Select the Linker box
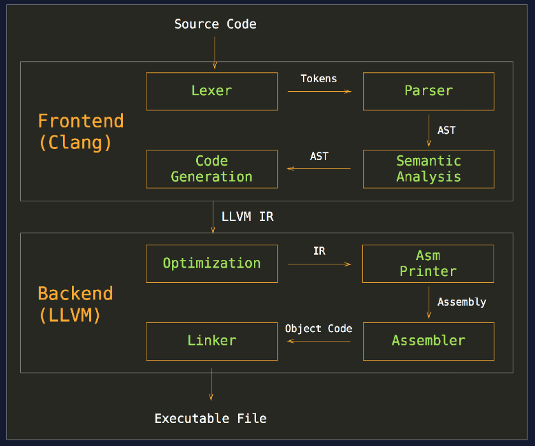Viewport: 535px width, 446px height. pyautogui.click(x=211, y=341)
